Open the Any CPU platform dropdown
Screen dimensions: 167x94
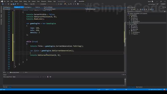35,4
